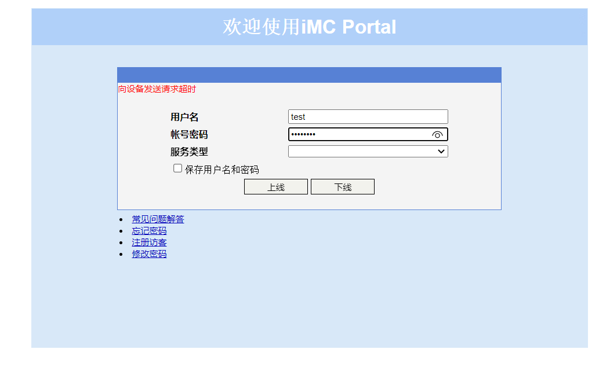Open the 服务类型 dropdown list

(x=368, y=152)
